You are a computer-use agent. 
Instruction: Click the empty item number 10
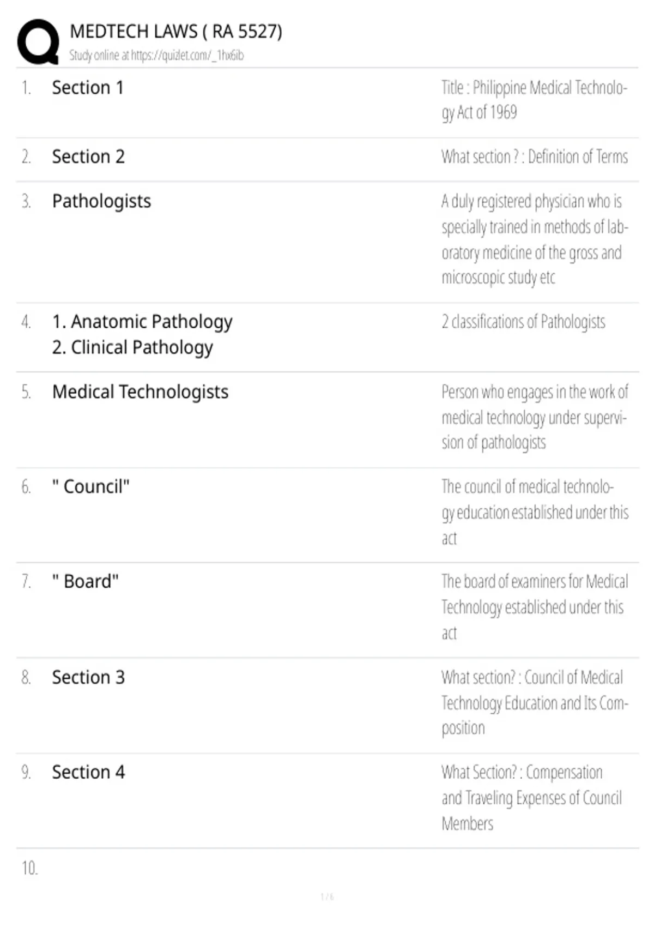pos(29,868)
